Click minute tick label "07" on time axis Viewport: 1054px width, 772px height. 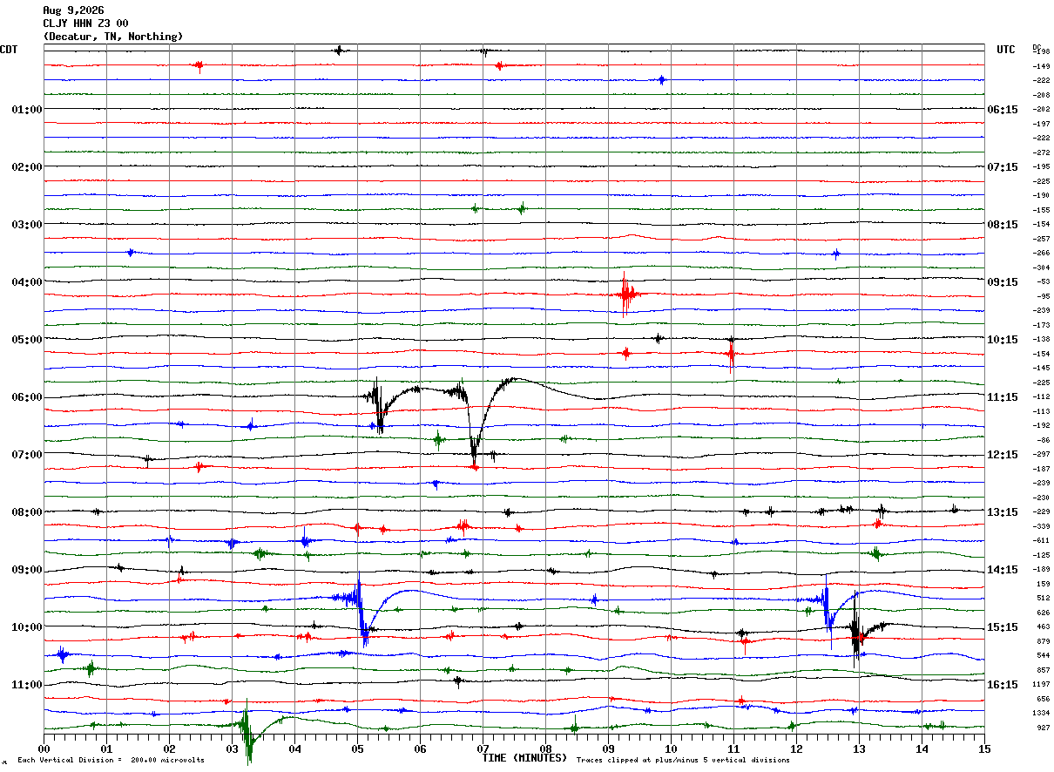[x=483, y=748]
